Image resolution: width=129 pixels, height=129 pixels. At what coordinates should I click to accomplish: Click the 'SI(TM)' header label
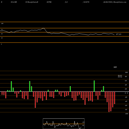(x=49, y=2)
